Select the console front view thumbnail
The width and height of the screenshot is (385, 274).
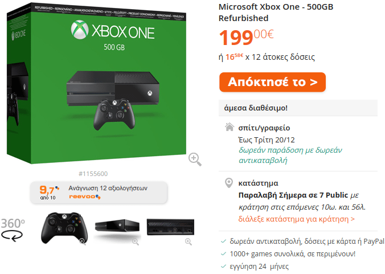click(x=117, y=228)
